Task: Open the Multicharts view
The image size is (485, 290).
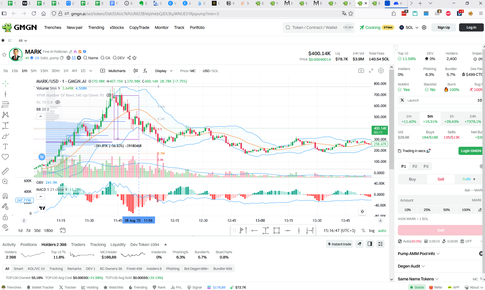Action: (113, 71)
